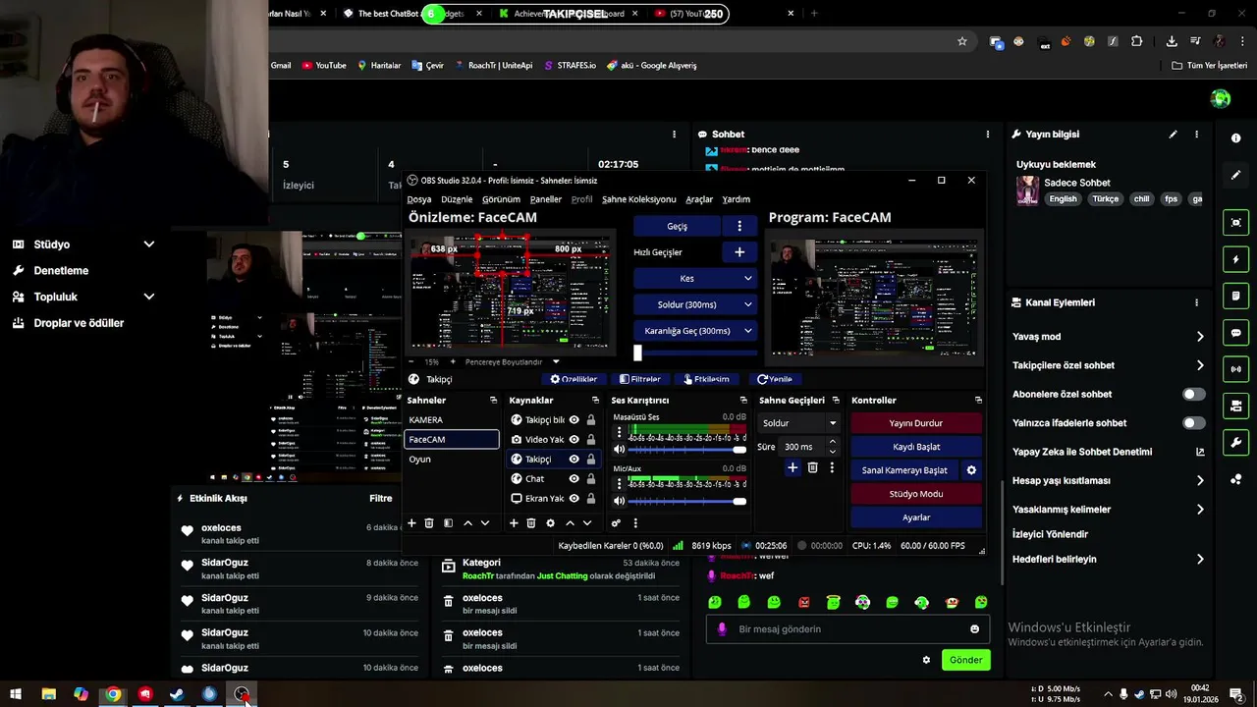Viewport: 1257px width, 707px height.
Task: Delete selected scene with Sahneler trash icon
Action: click(429, 523)
